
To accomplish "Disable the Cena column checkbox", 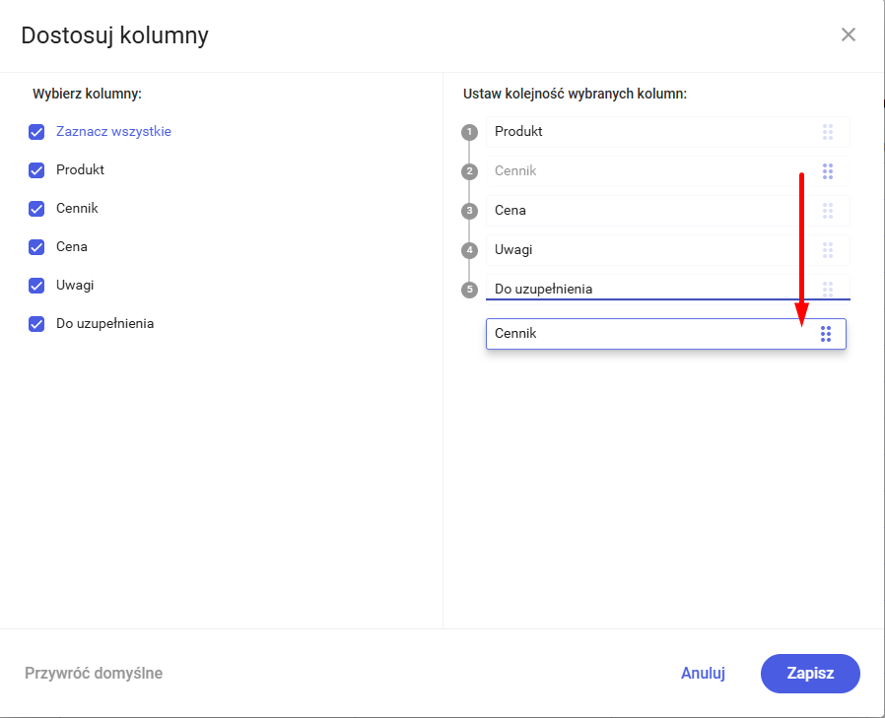I will click(37, 247).
